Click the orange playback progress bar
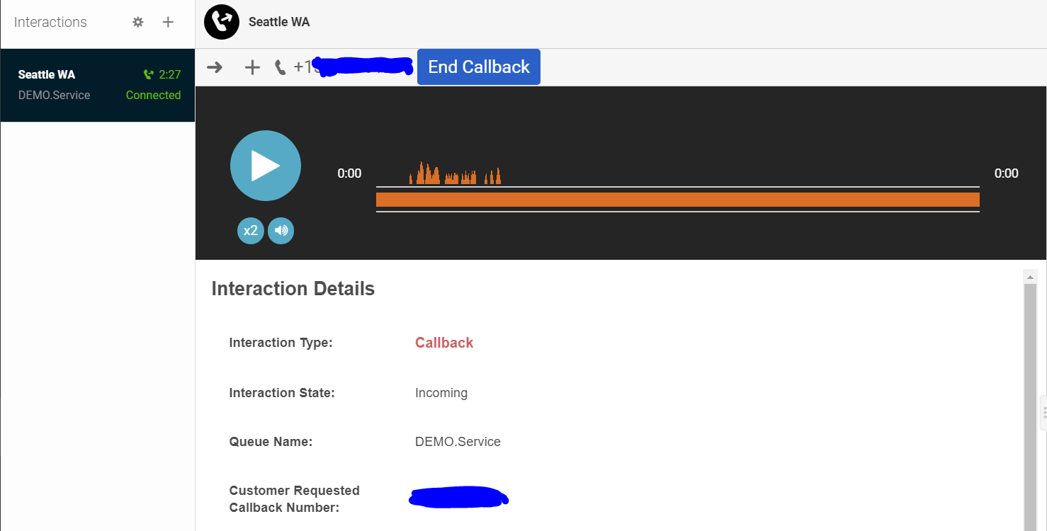1047x531 pixels. [677, 200]
